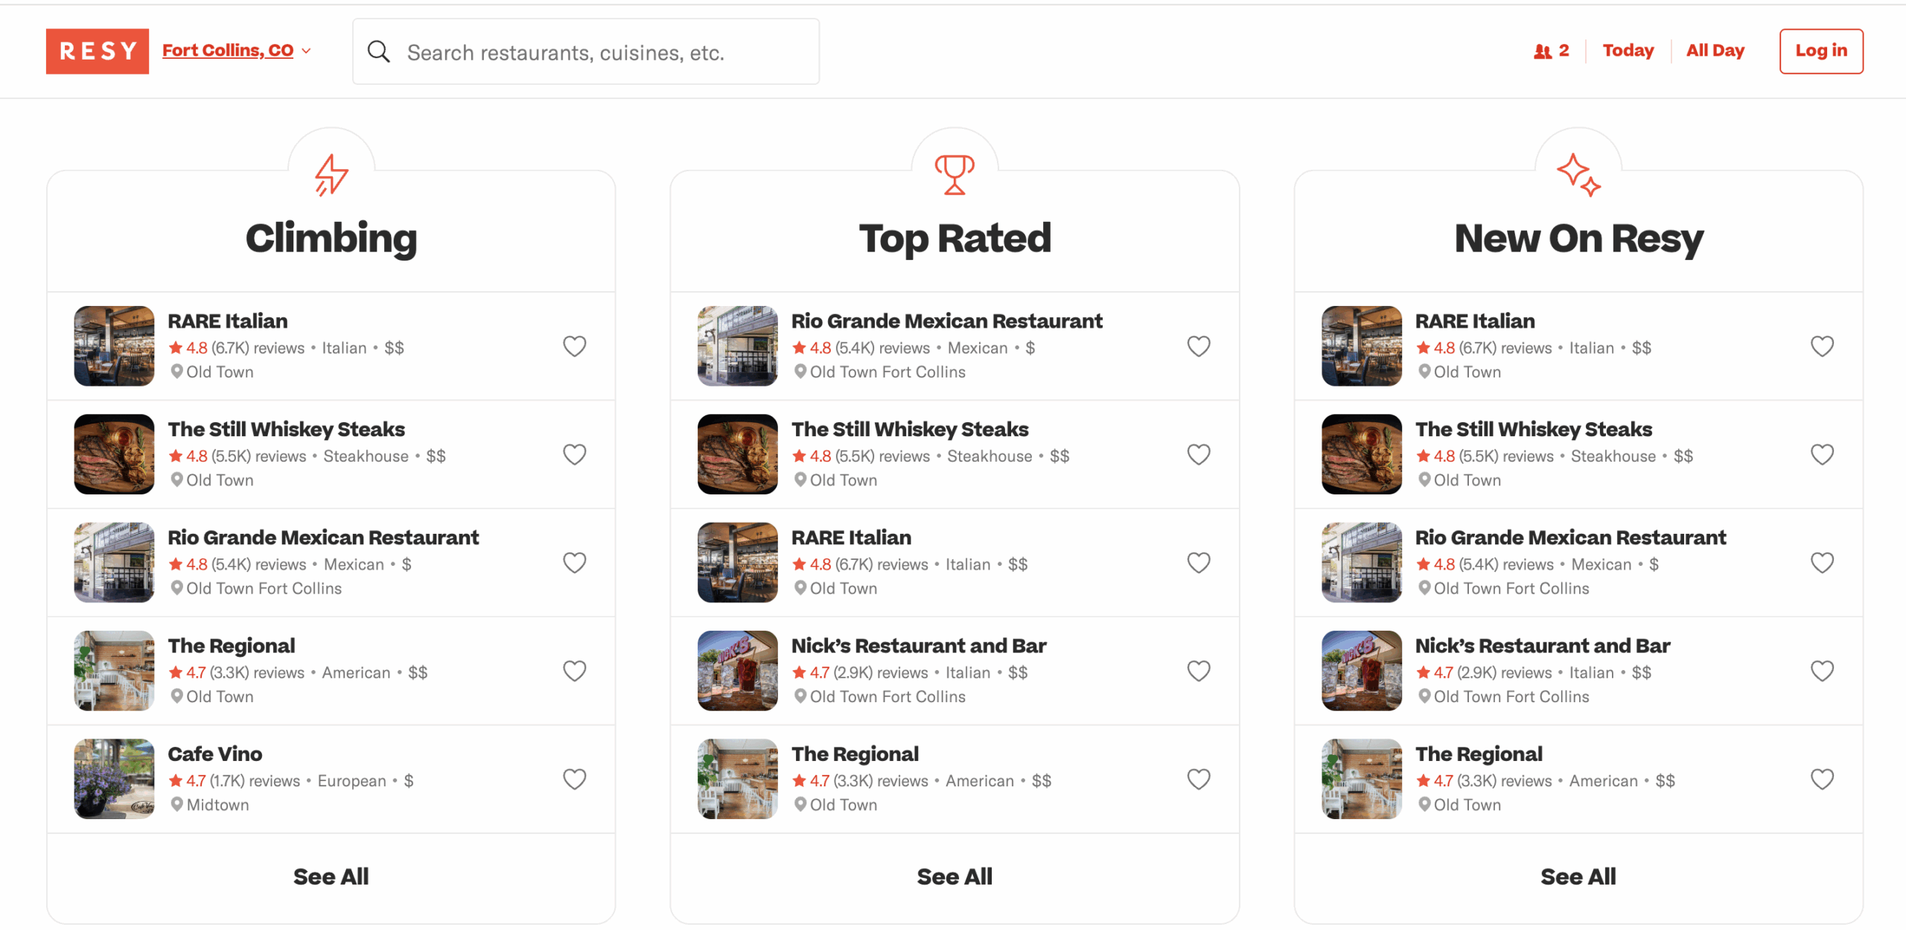Open the All Day time selector
This screenshot has height=930, width=1906.
(x=1715, y=51)
